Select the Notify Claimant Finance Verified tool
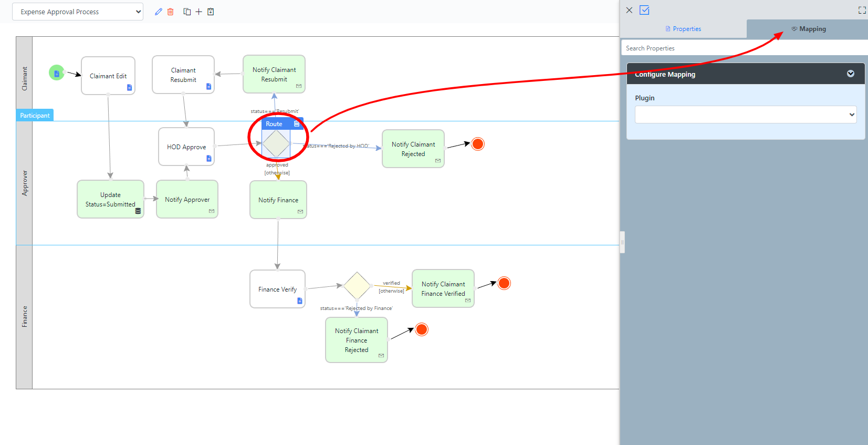 443,288
